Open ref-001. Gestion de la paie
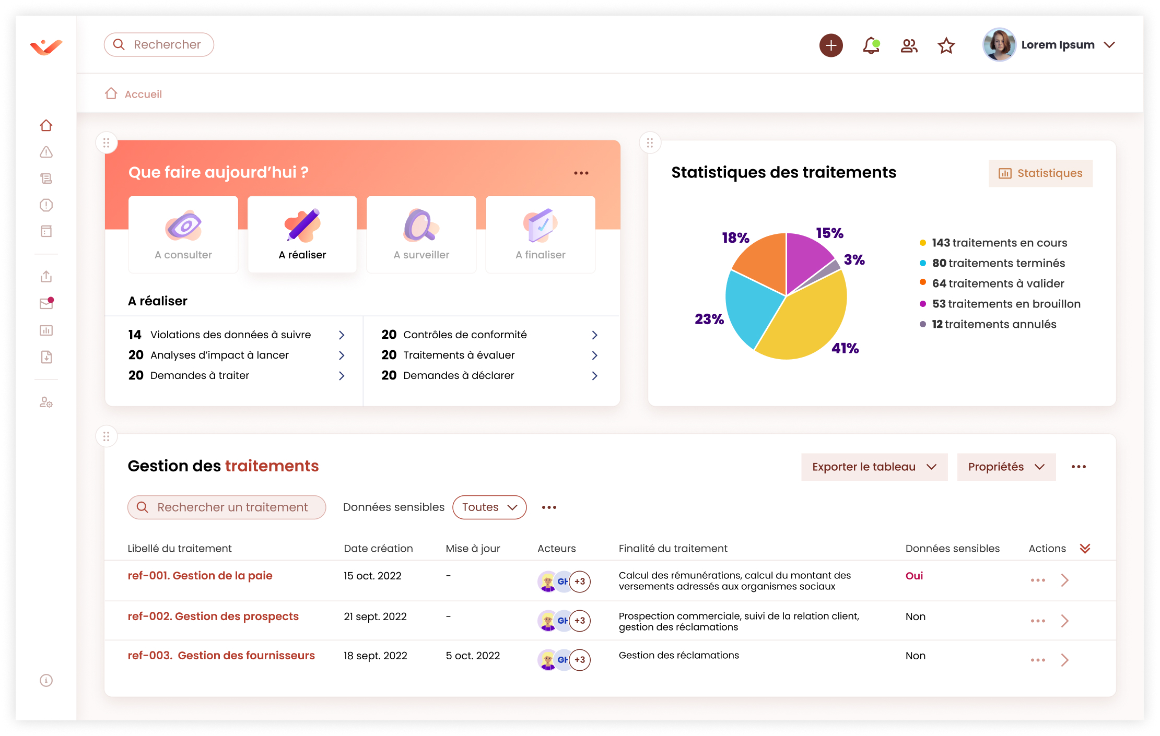This screenshot has width=1160, height=736. coord(200,576)
